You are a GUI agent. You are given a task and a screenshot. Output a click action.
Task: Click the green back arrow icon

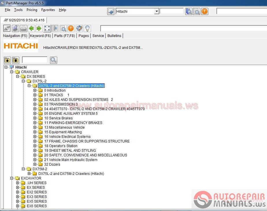pos(31,28)
